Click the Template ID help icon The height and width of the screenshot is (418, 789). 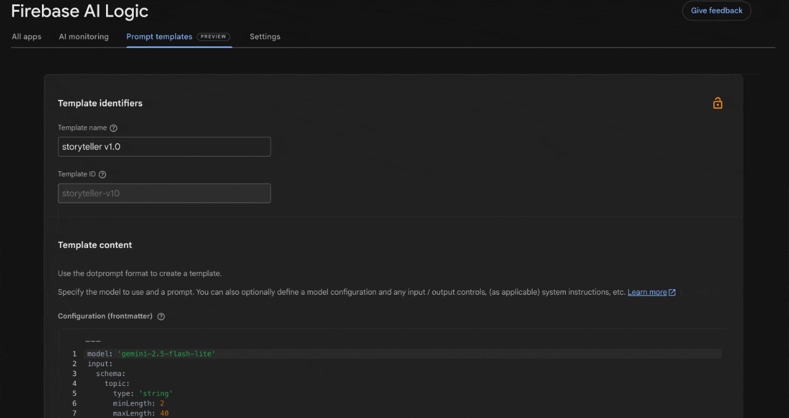pyautogui.click(x=103, y=174)
